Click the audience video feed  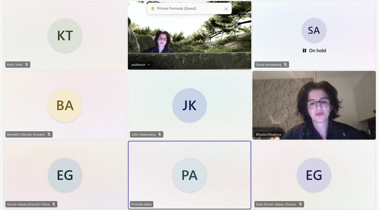[189, 35]
